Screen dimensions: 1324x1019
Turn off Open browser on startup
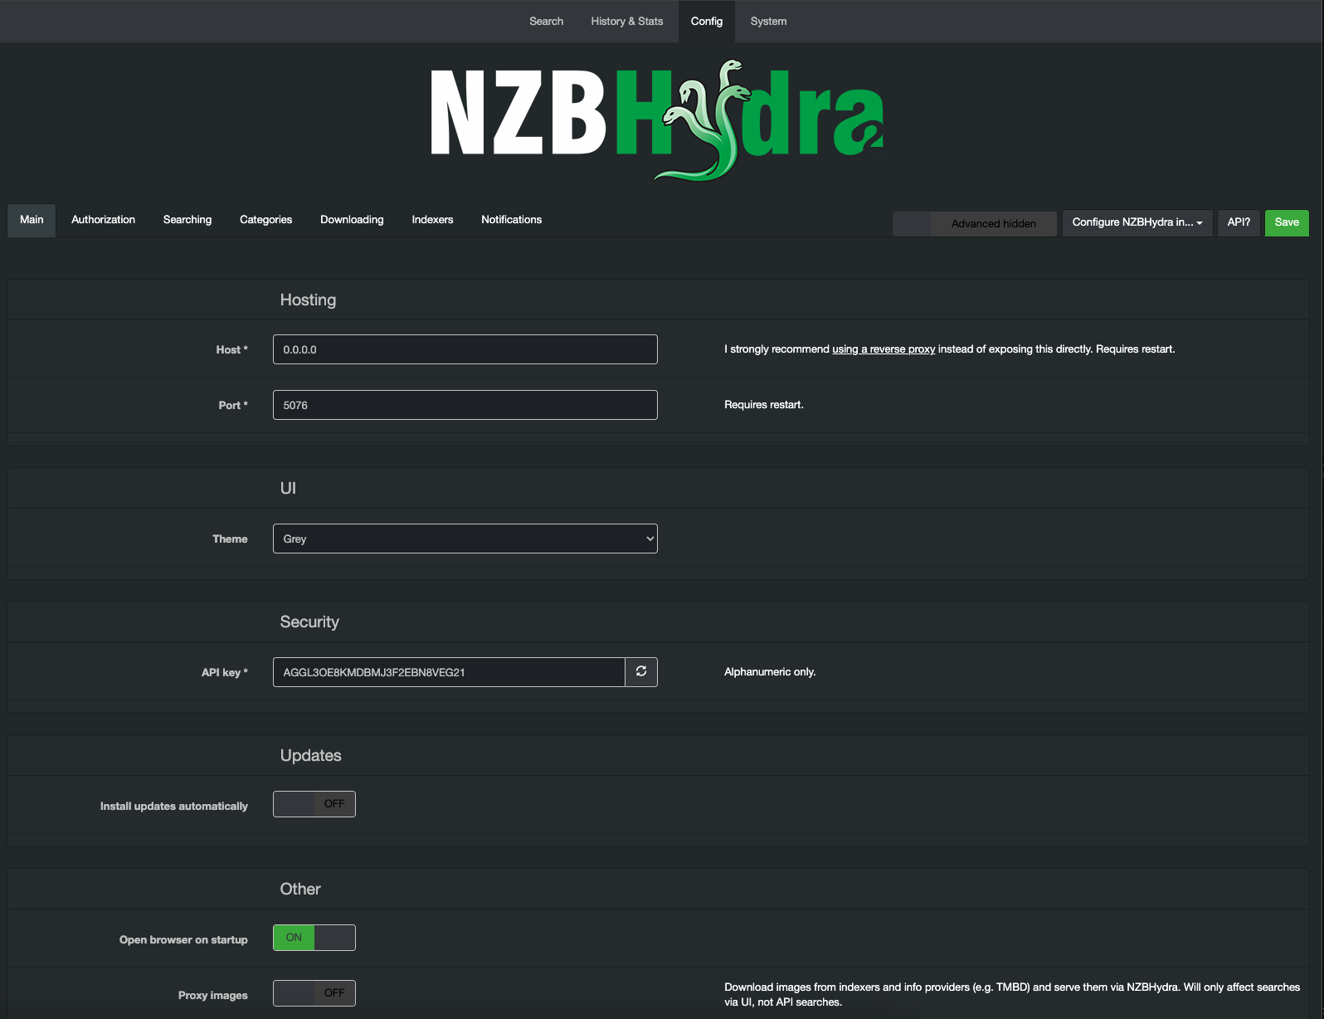point(314,938)
